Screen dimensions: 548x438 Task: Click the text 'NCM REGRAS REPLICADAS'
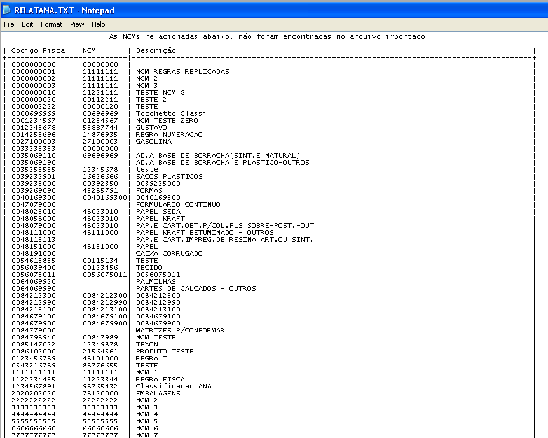click(x=182, y=71)
